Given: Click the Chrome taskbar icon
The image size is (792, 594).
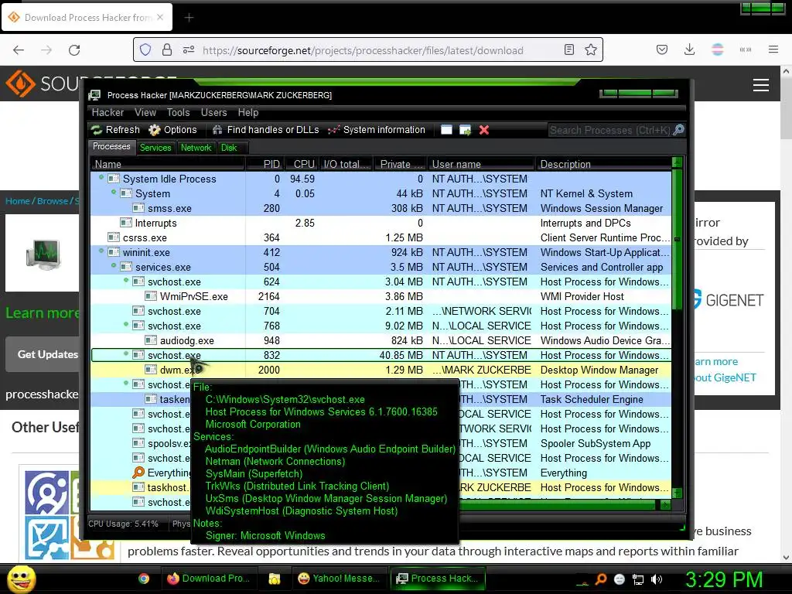Looking at the screenshot, I should (144, 579).
